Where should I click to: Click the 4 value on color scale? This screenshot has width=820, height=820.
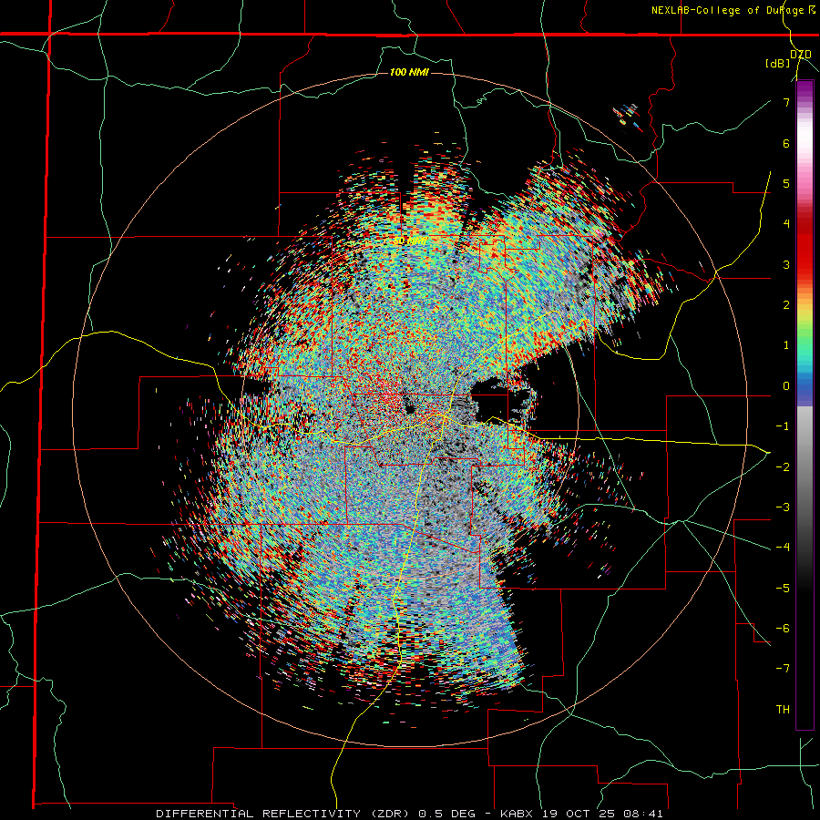(786, 224)
